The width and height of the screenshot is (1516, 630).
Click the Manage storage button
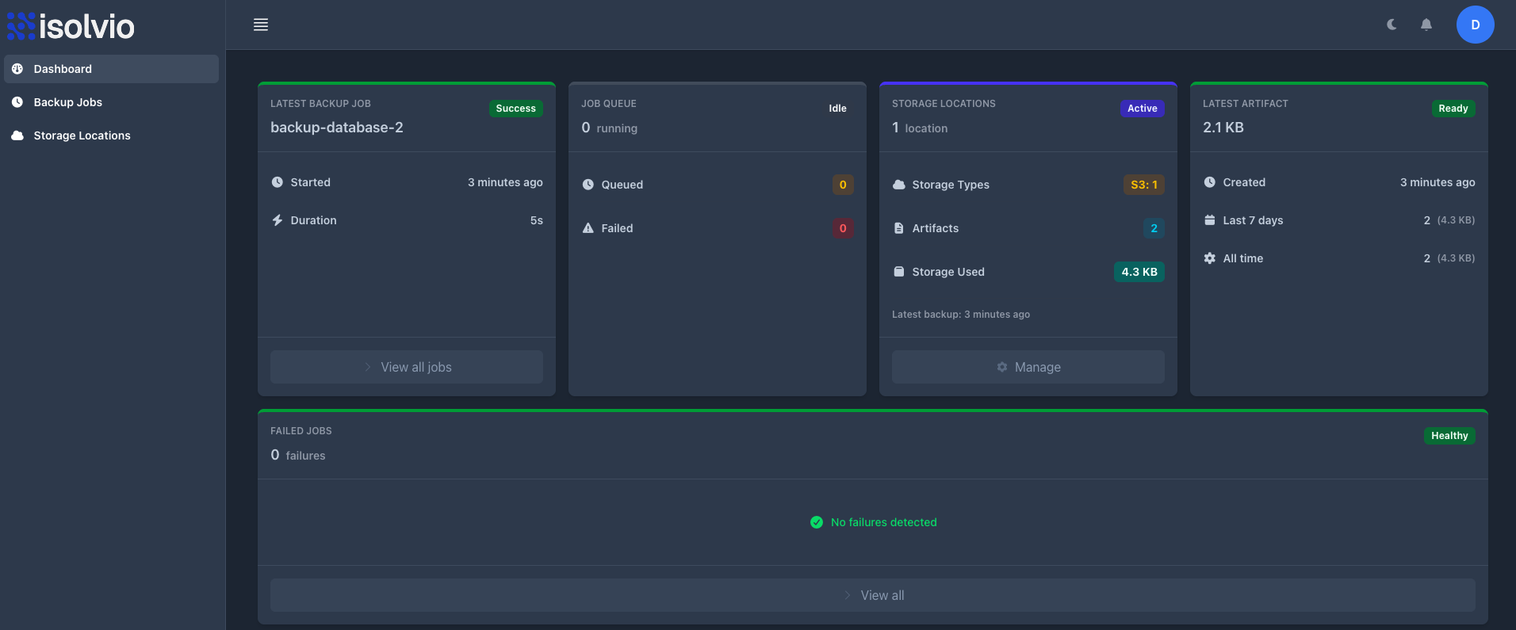click(1028, 367)
